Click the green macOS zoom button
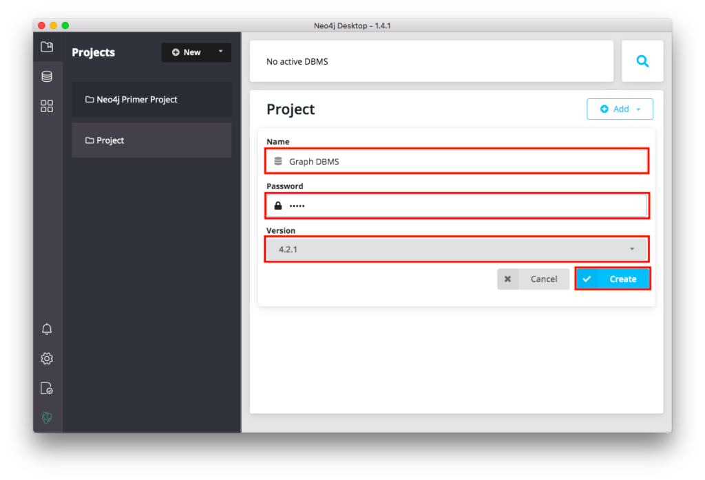 (65, 25)
